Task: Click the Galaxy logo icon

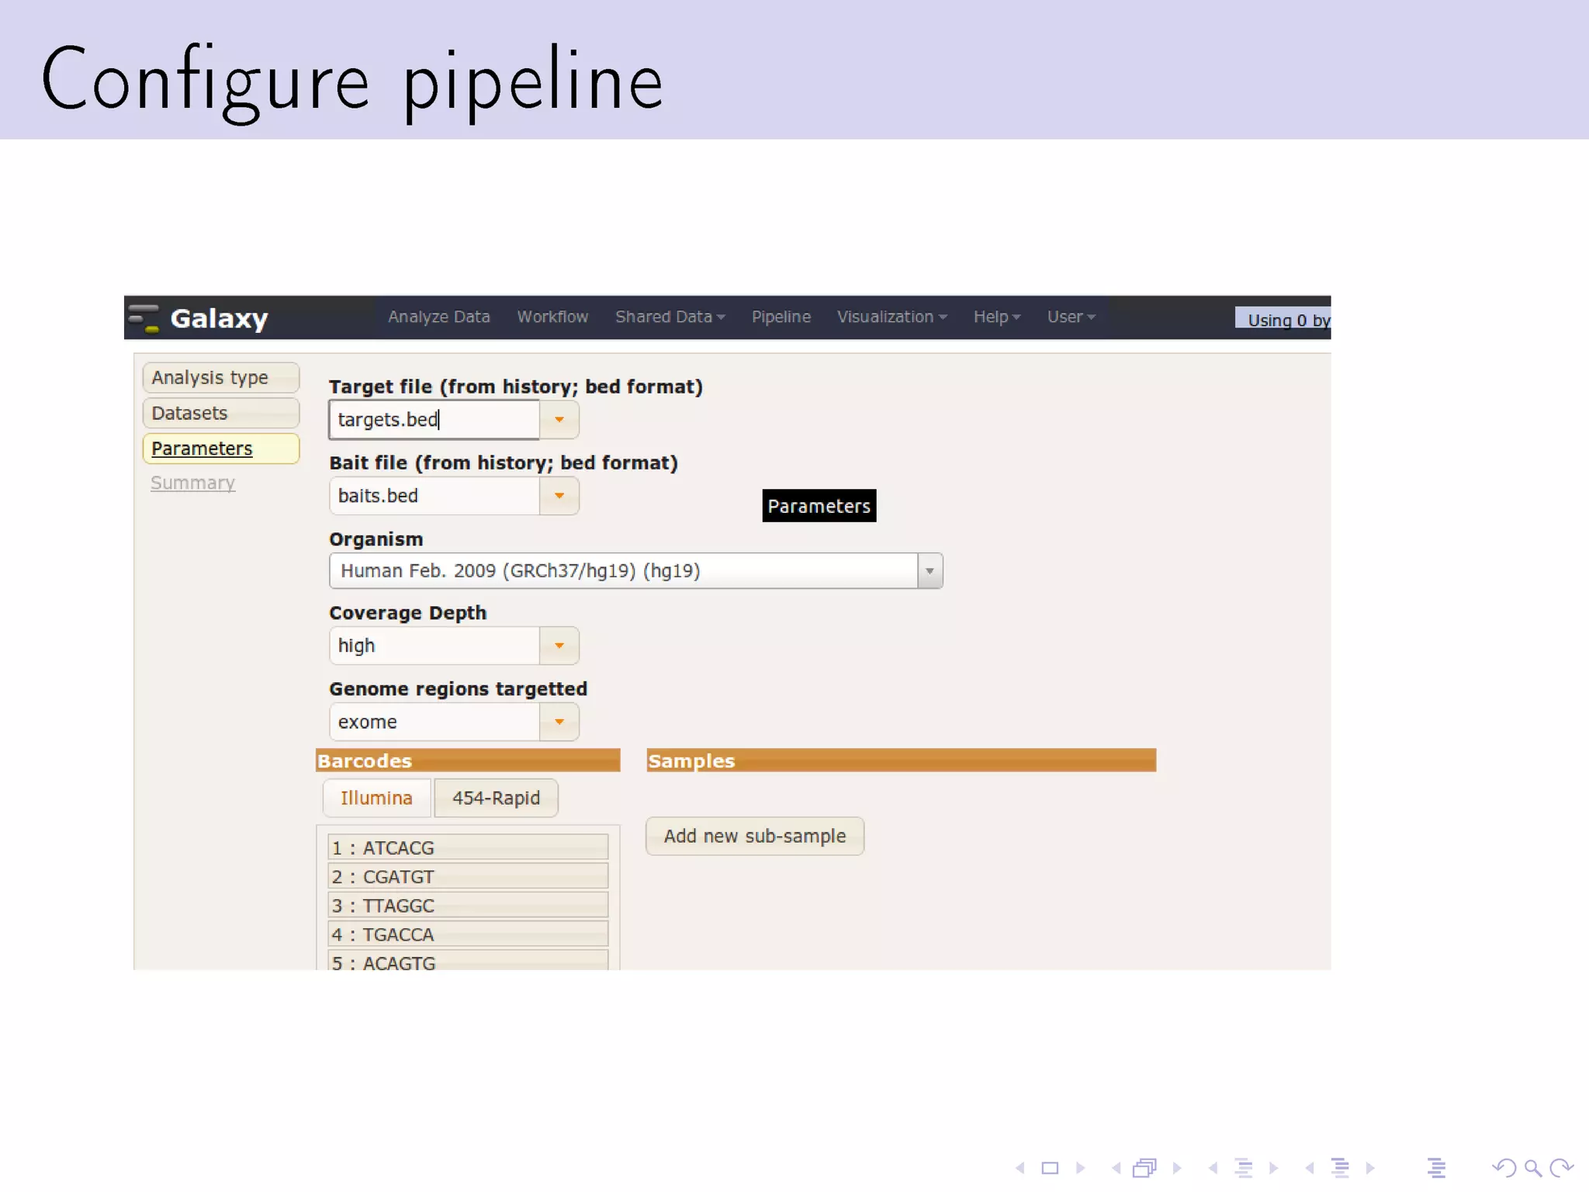Action: (x=144, y=318)
